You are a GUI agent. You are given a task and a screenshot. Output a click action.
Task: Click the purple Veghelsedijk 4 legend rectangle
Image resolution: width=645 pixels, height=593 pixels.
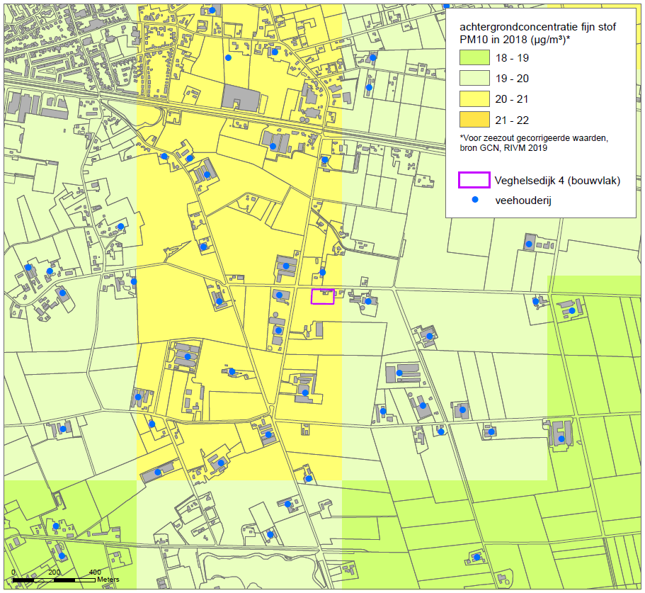point(474,180)
